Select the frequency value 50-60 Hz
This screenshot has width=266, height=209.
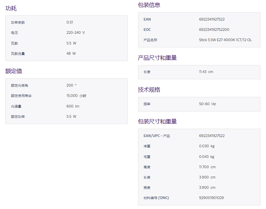207,104
